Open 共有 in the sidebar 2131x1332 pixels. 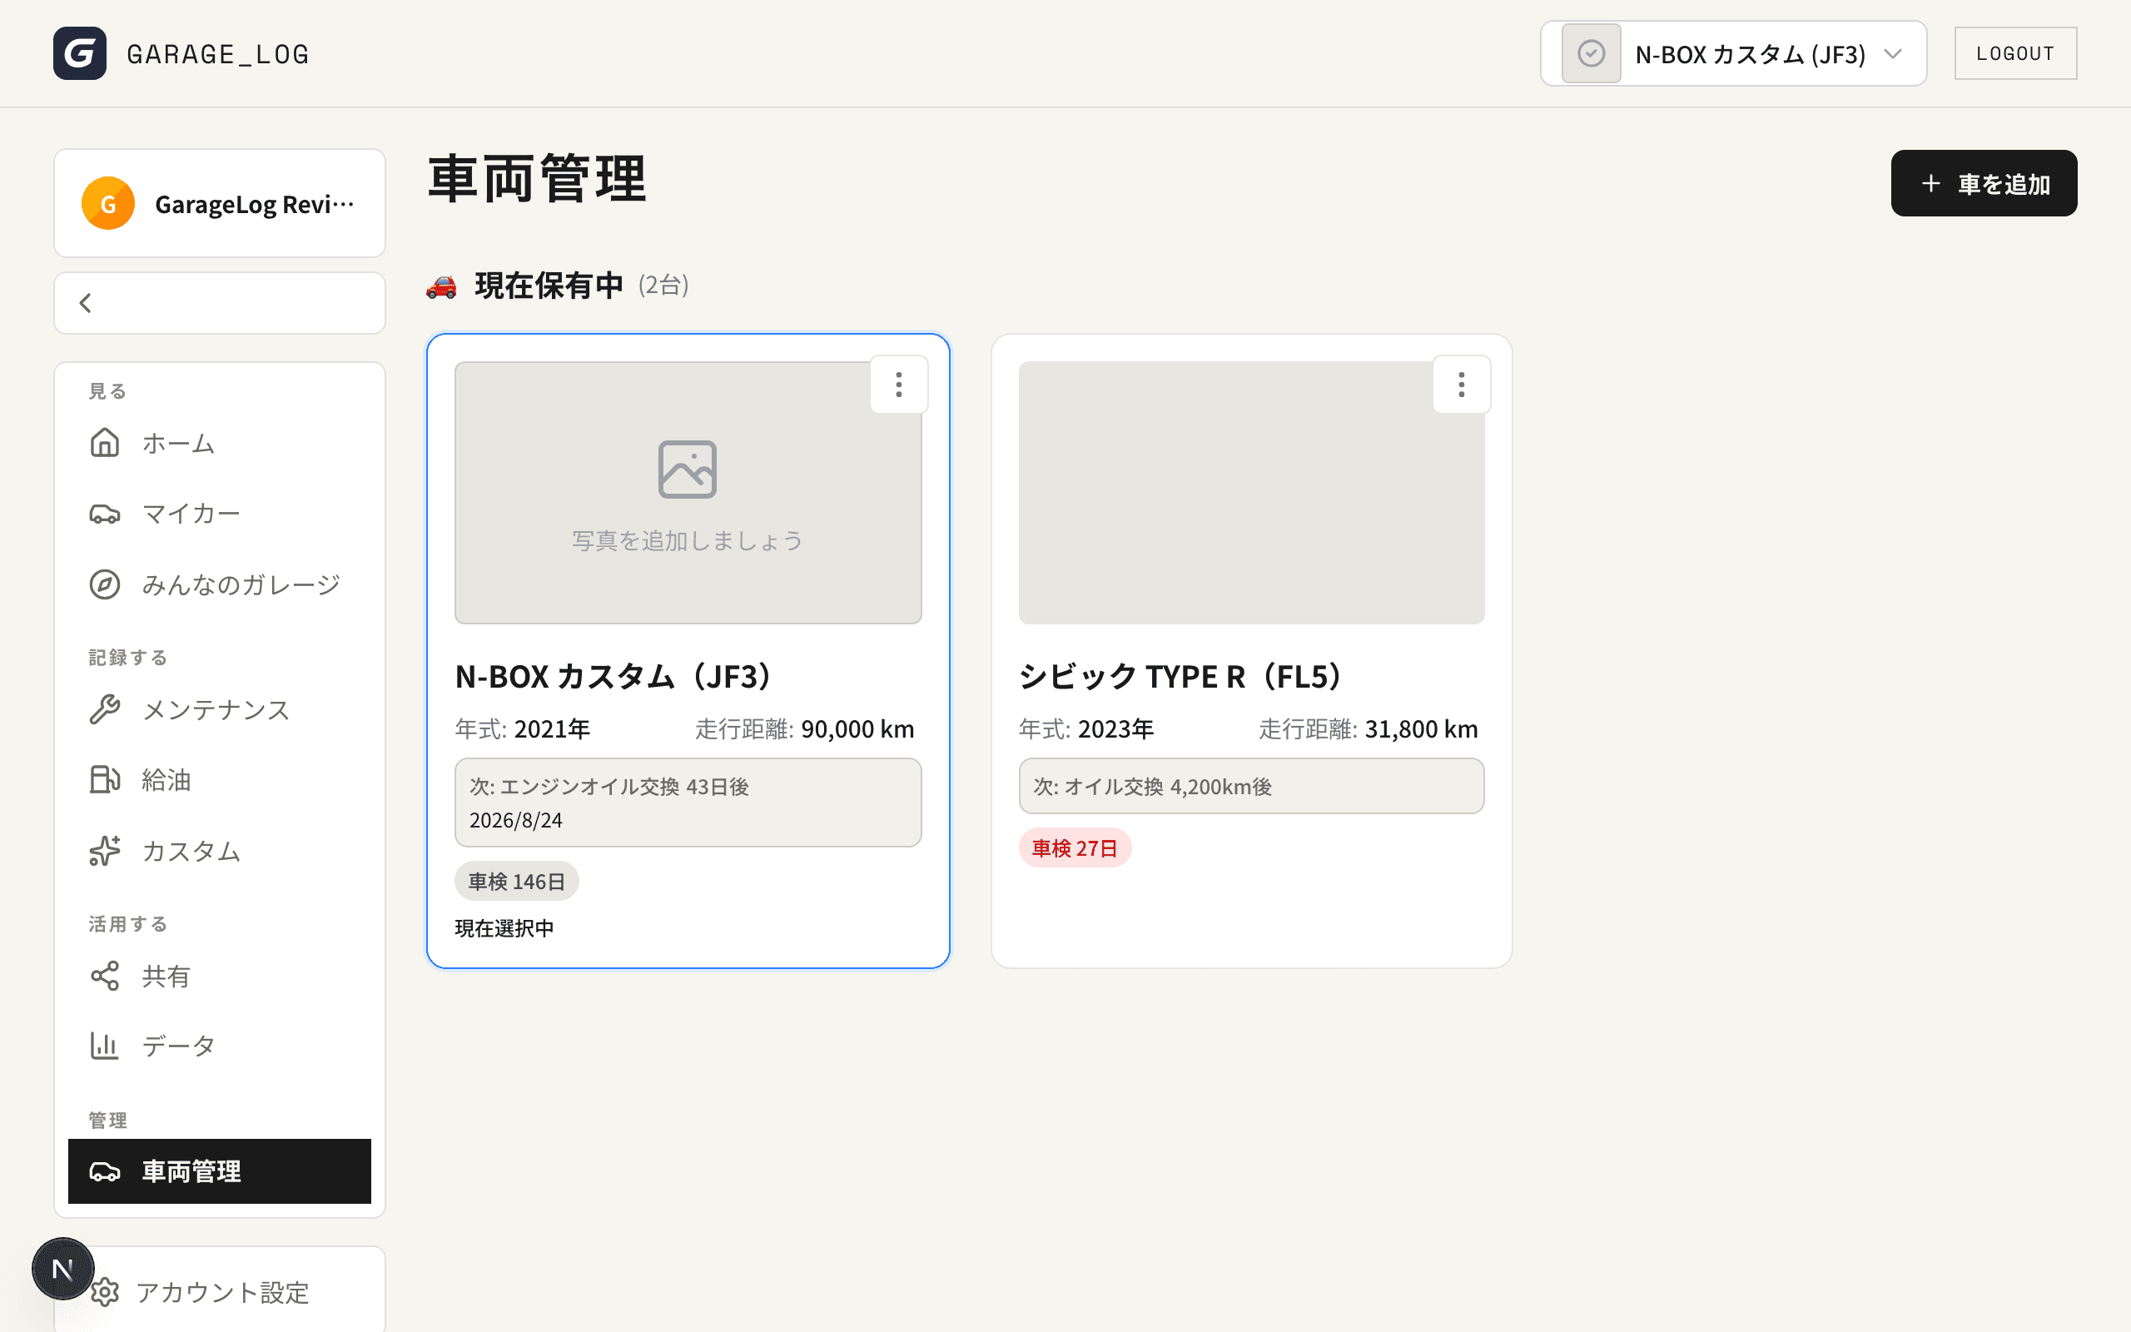[219, 976]
